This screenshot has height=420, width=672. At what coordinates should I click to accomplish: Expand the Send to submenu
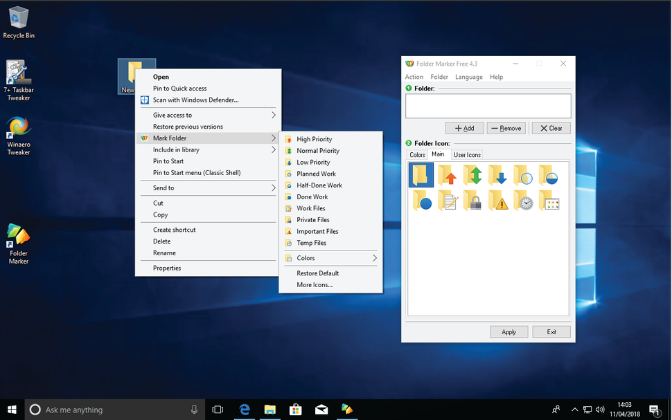[165, 188]
